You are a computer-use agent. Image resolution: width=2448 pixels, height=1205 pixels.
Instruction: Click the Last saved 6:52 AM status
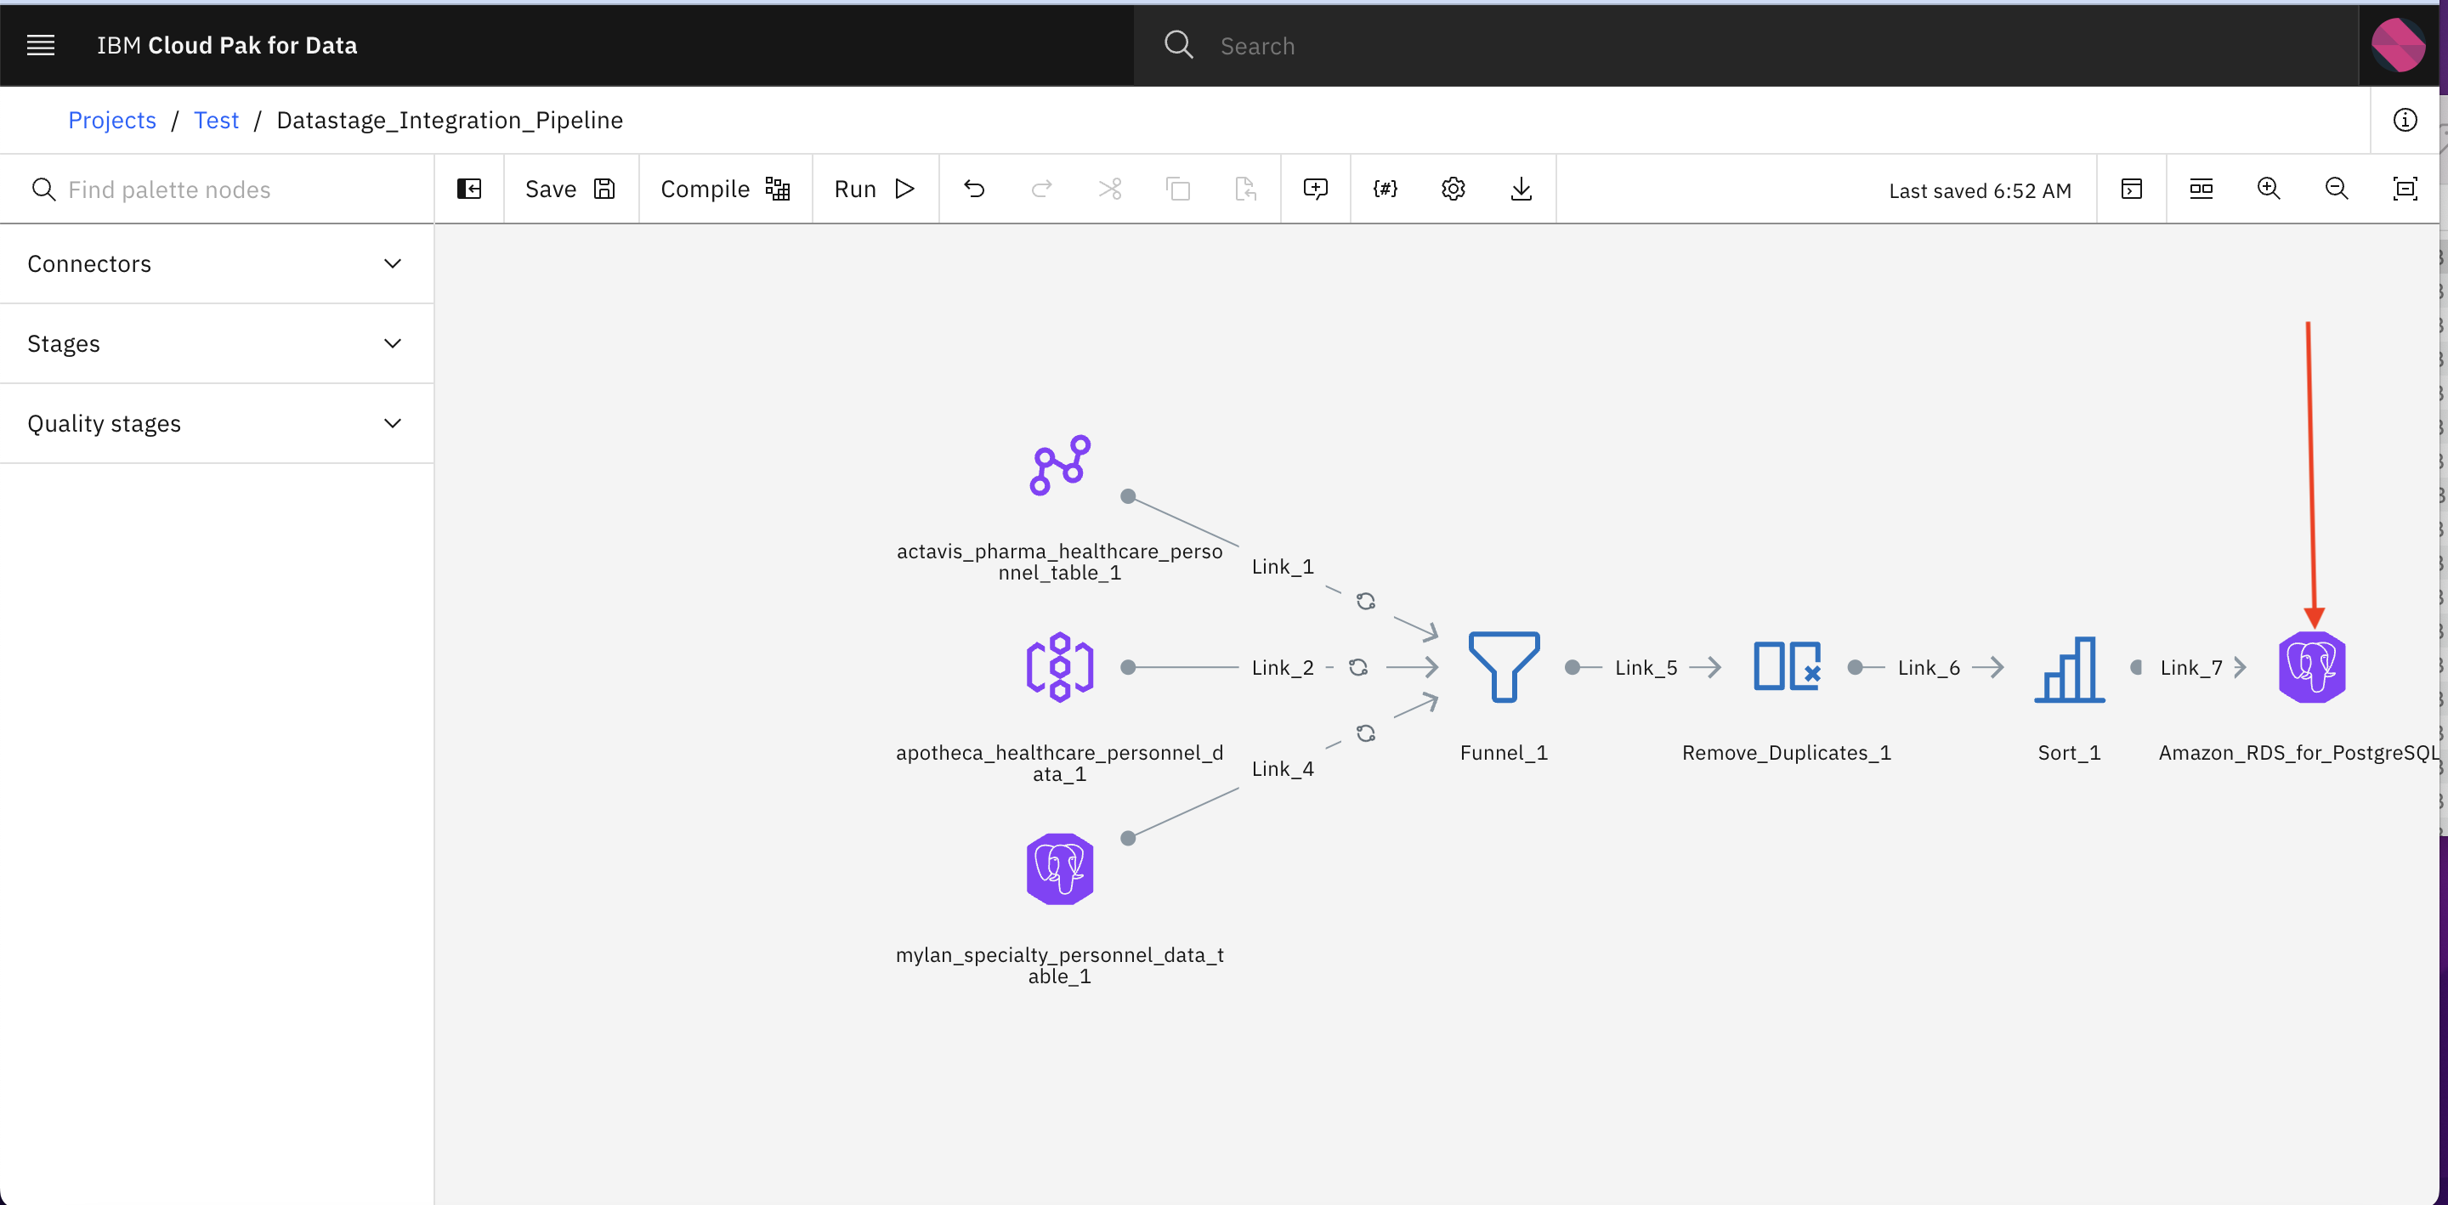pyautogui.click(x=1980, y=190)
